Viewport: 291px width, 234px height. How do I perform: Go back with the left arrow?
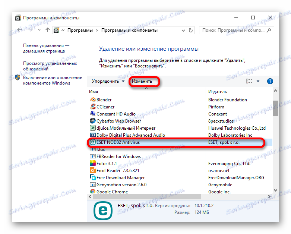click(x=19, y=30)
